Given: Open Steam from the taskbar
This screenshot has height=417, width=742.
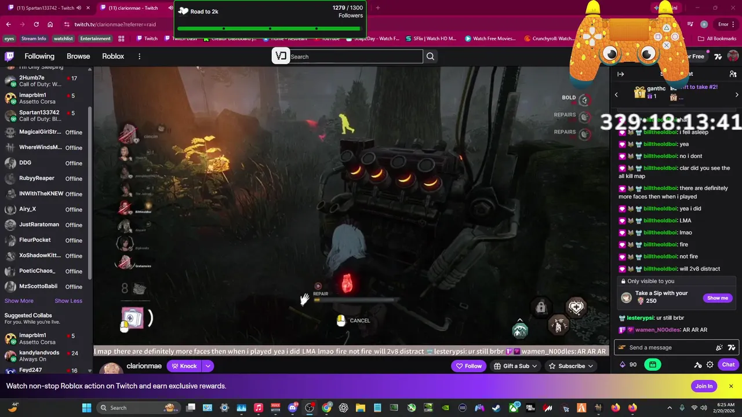Looking at the screenshot, I should 496,408.
